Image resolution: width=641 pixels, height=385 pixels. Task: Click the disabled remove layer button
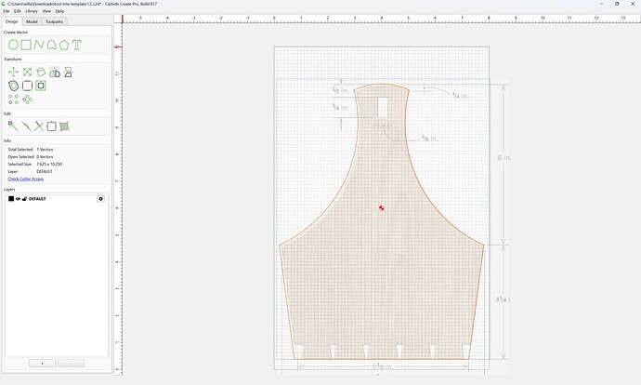pos(72,364)
